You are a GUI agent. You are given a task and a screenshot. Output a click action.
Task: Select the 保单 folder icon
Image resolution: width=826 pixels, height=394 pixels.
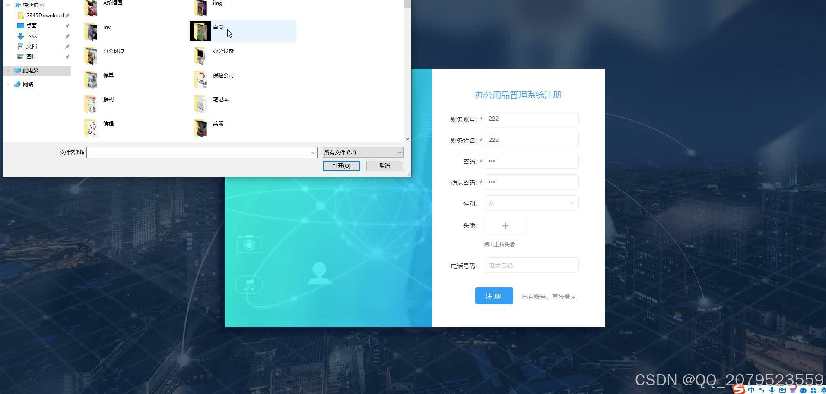[x=91, y=80]
